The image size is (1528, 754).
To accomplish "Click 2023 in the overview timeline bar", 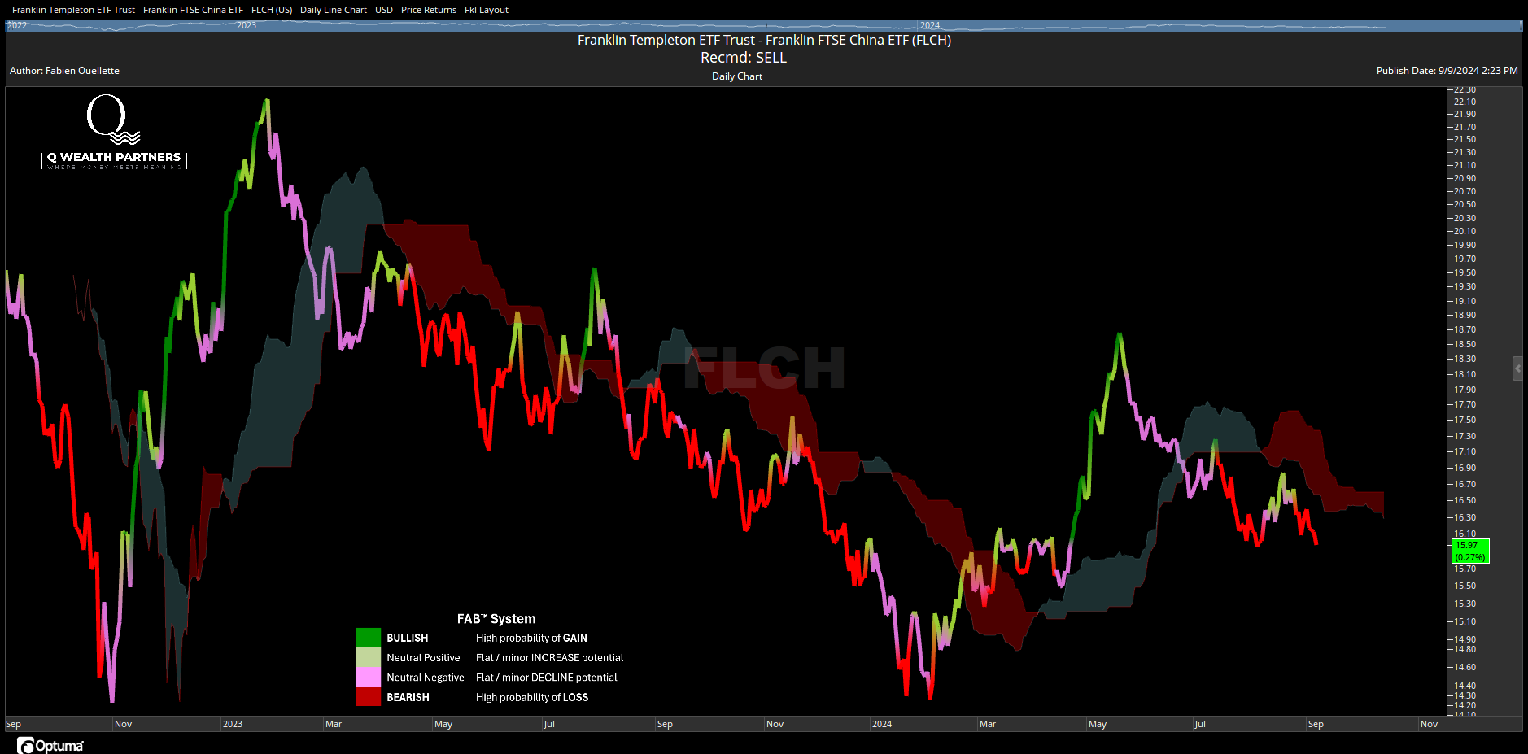I will (x=247, y=26).
